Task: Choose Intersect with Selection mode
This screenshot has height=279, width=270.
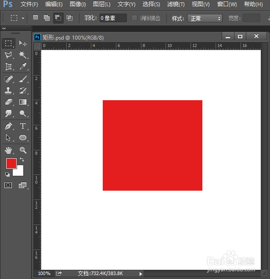Action: click(69, 18)
